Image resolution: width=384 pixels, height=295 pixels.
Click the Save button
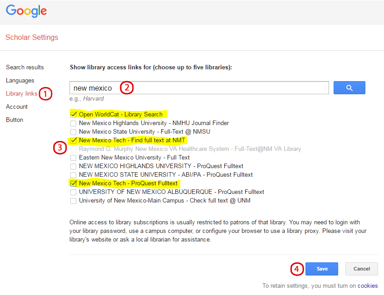(322, 269)
